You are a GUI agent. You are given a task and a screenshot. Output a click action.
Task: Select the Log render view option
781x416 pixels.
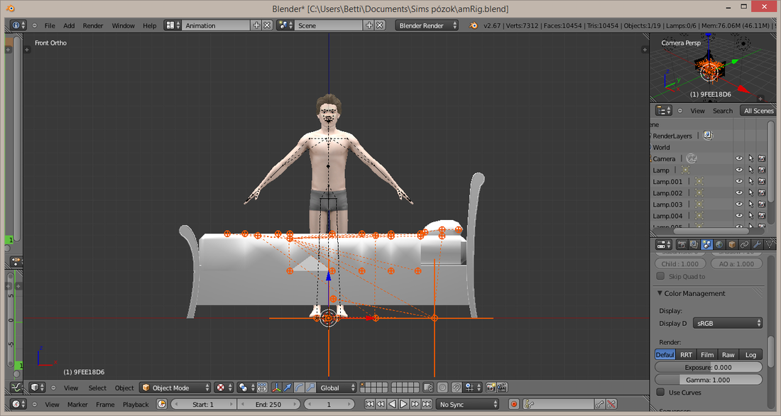(x=750, y=355)
